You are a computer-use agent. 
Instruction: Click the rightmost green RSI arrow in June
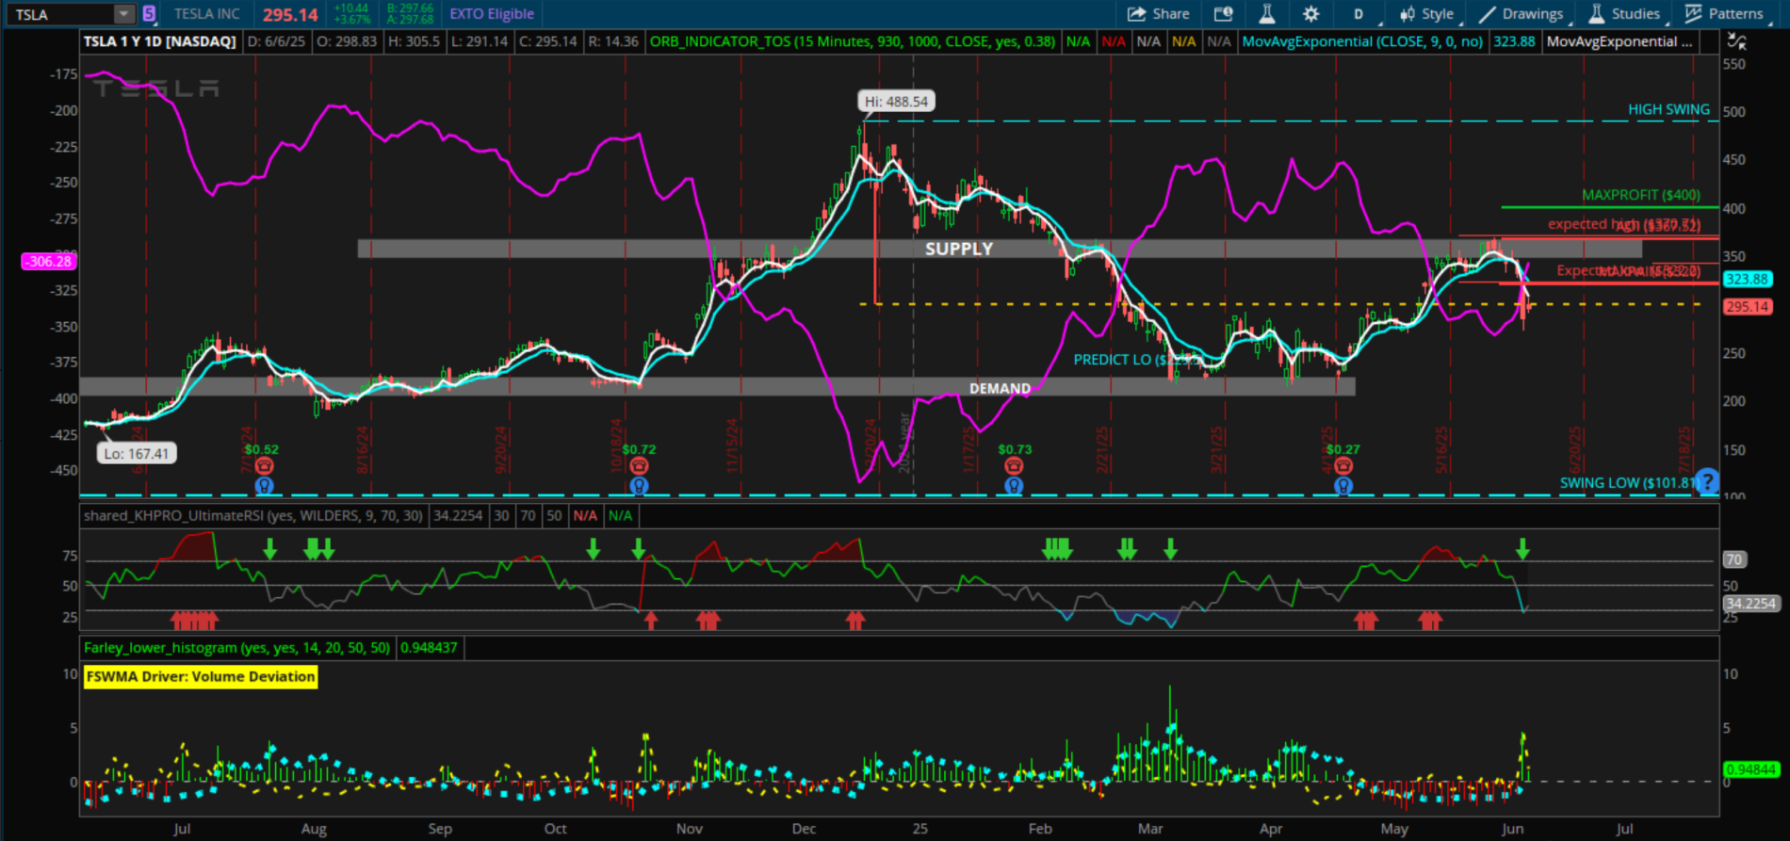tap(1522, 549)
